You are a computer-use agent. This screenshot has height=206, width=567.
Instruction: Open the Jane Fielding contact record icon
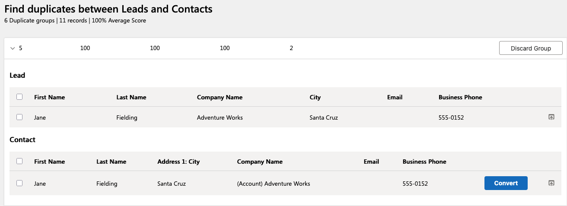(551, 183)
